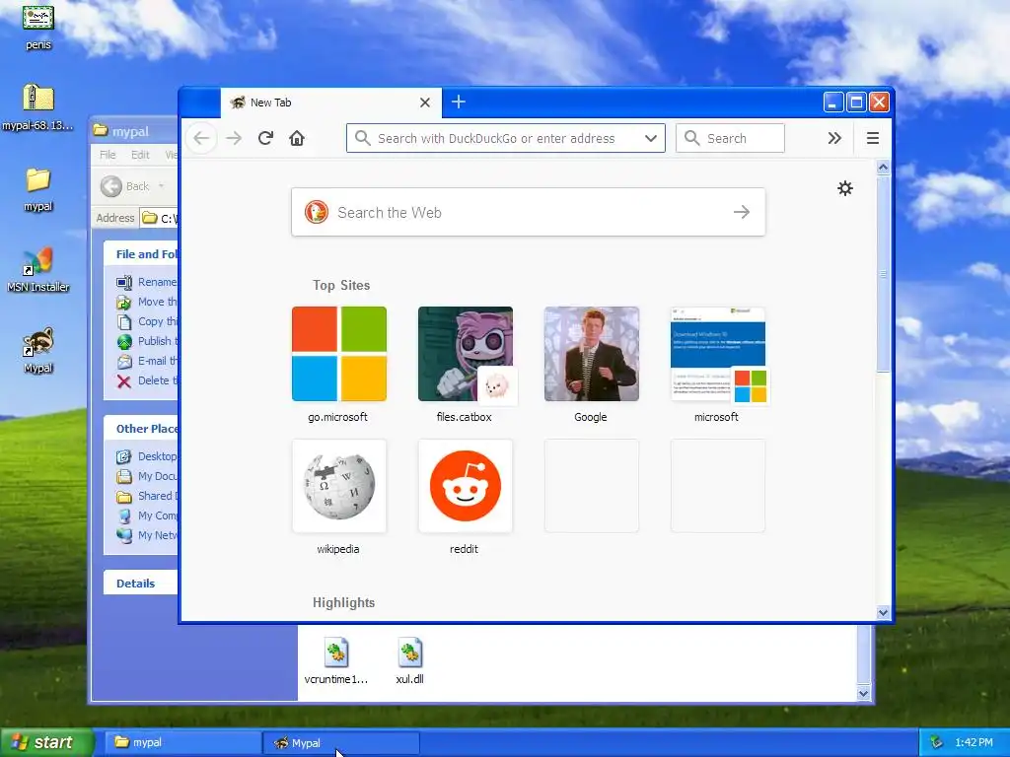Switch to mypal folder taskbar button
Screen dimensions: 1010x757
pos(182,742)
